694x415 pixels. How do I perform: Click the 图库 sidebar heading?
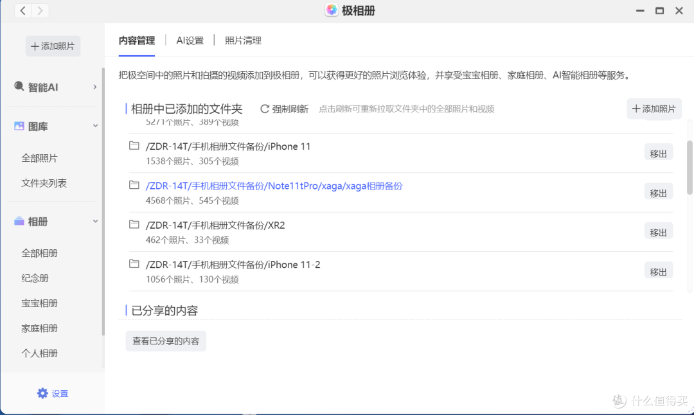(38, 127)
